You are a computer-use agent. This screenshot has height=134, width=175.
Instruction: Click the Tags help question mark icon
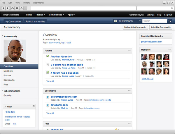pyautogui.click(x=34, y=106)
